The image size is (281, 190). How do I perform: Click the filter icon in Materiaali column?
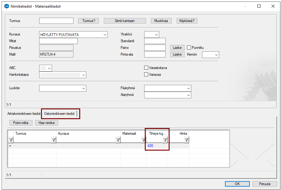point(143,140)
